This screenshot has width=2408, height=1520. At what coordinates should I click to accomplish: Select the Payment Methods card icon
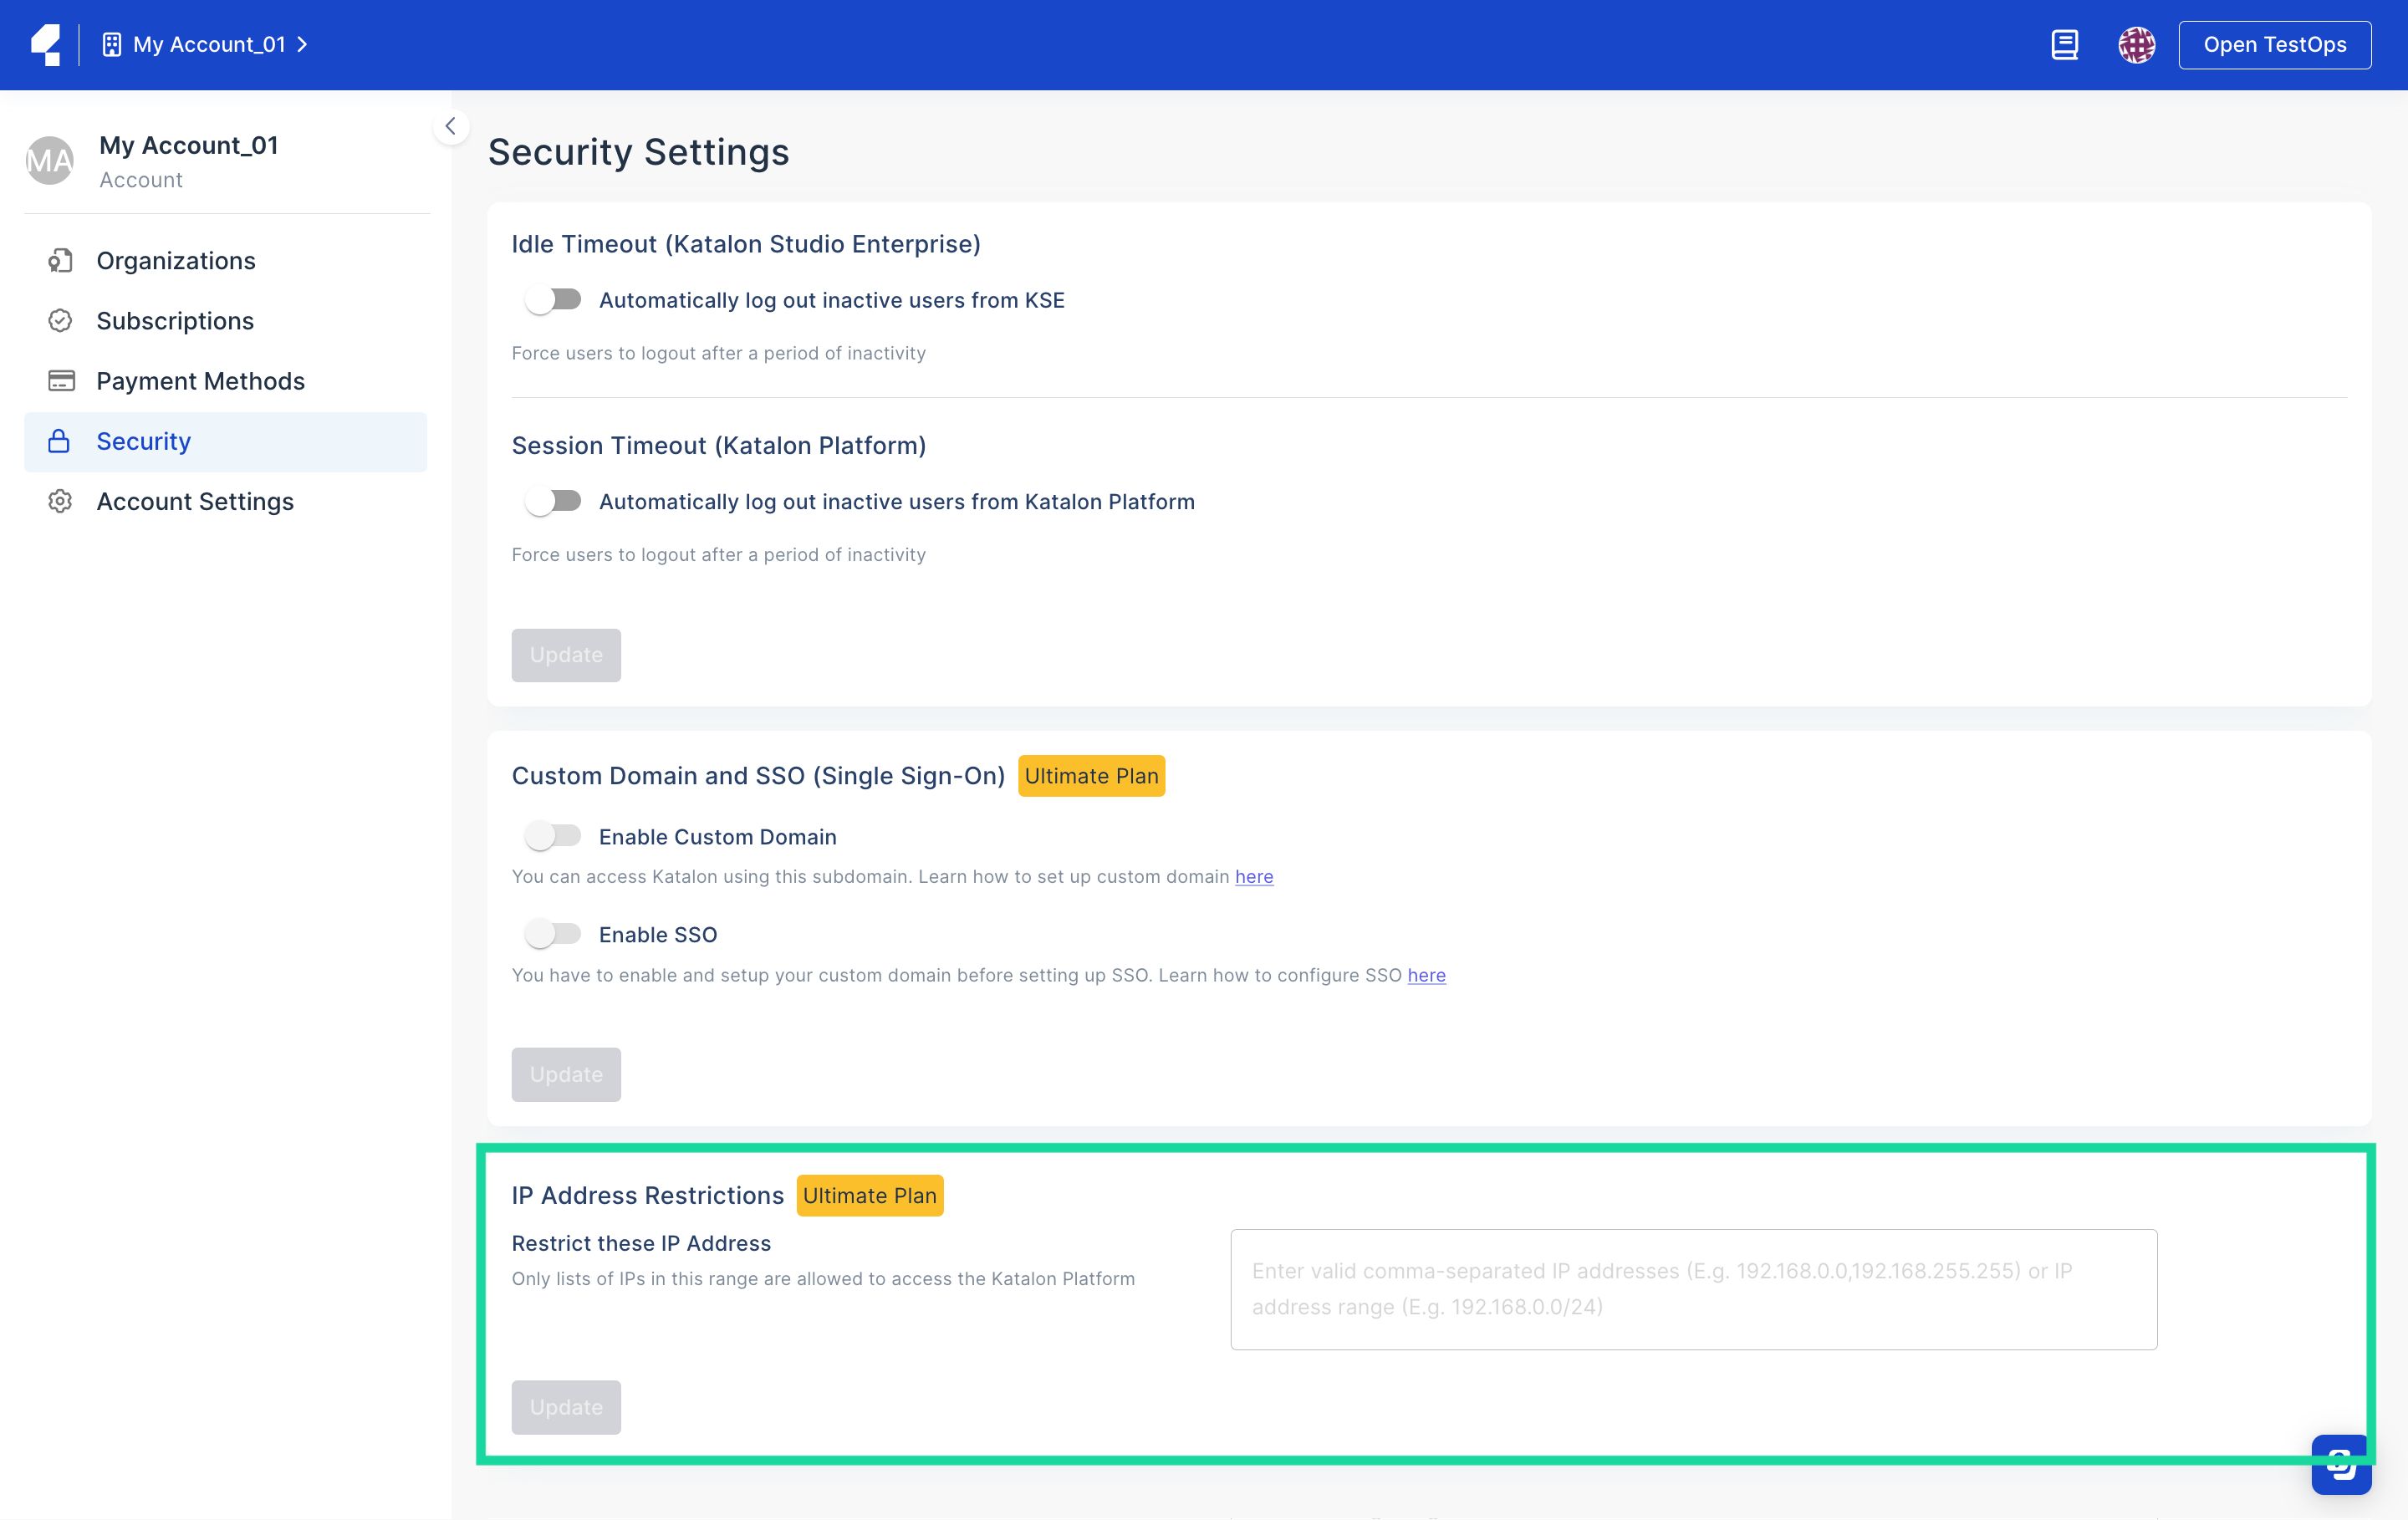coord(60,380)
